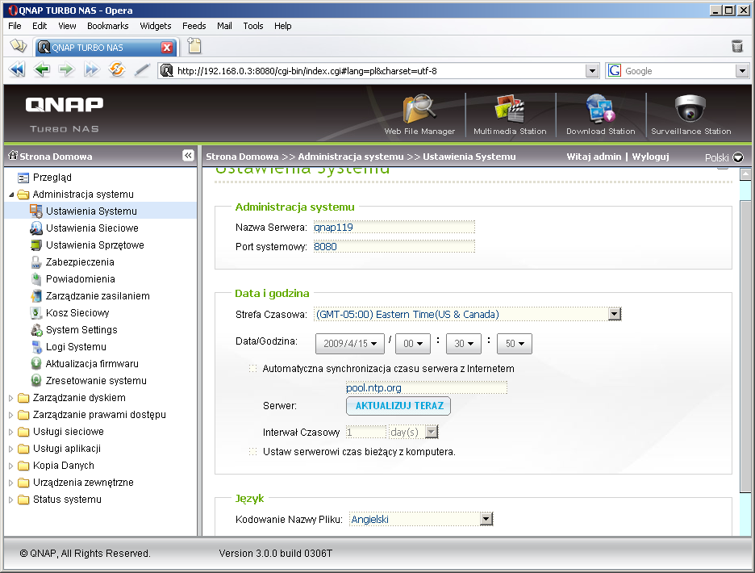Open a new tab in Opera
The image size is (755, 573).
coord(194,46)
